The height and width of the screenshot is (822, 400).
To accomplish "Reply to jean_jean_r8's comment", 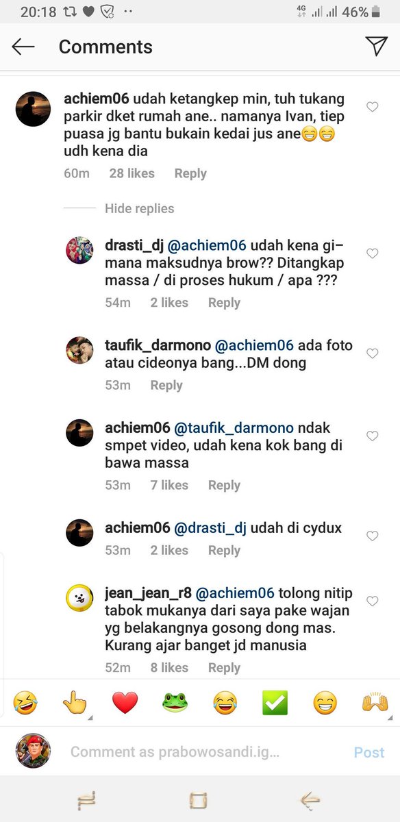I will tap(224, 667).
